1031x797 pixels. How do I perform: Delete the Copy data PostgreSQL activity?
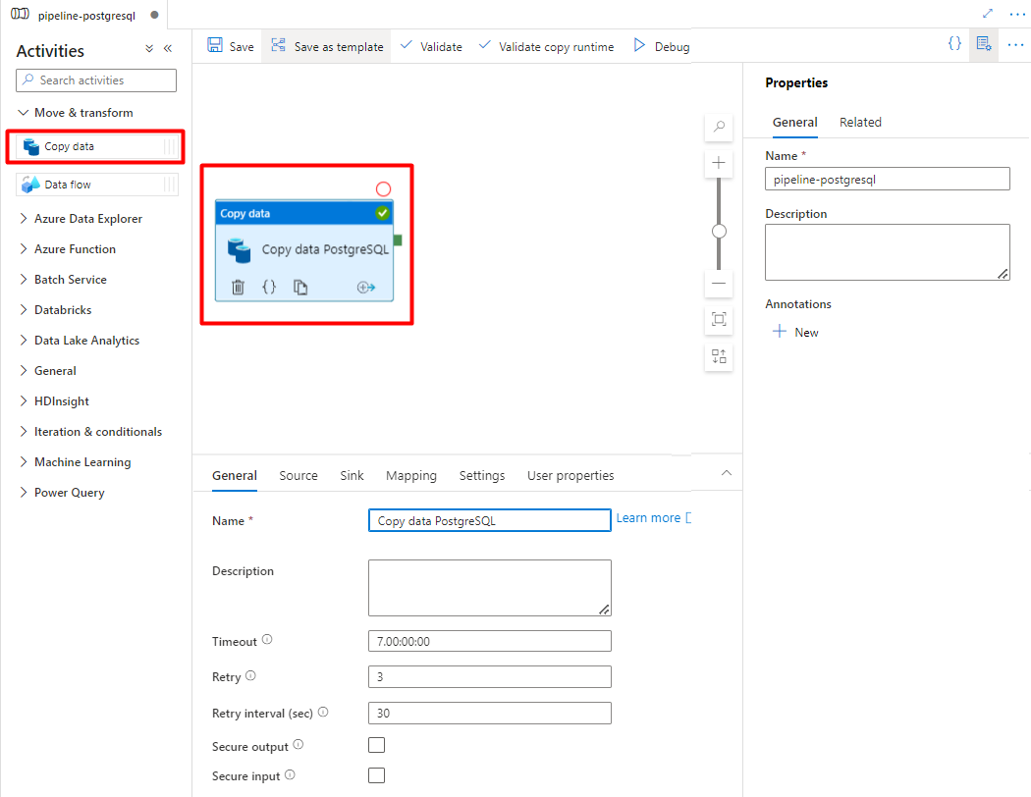tap(238, 288)
